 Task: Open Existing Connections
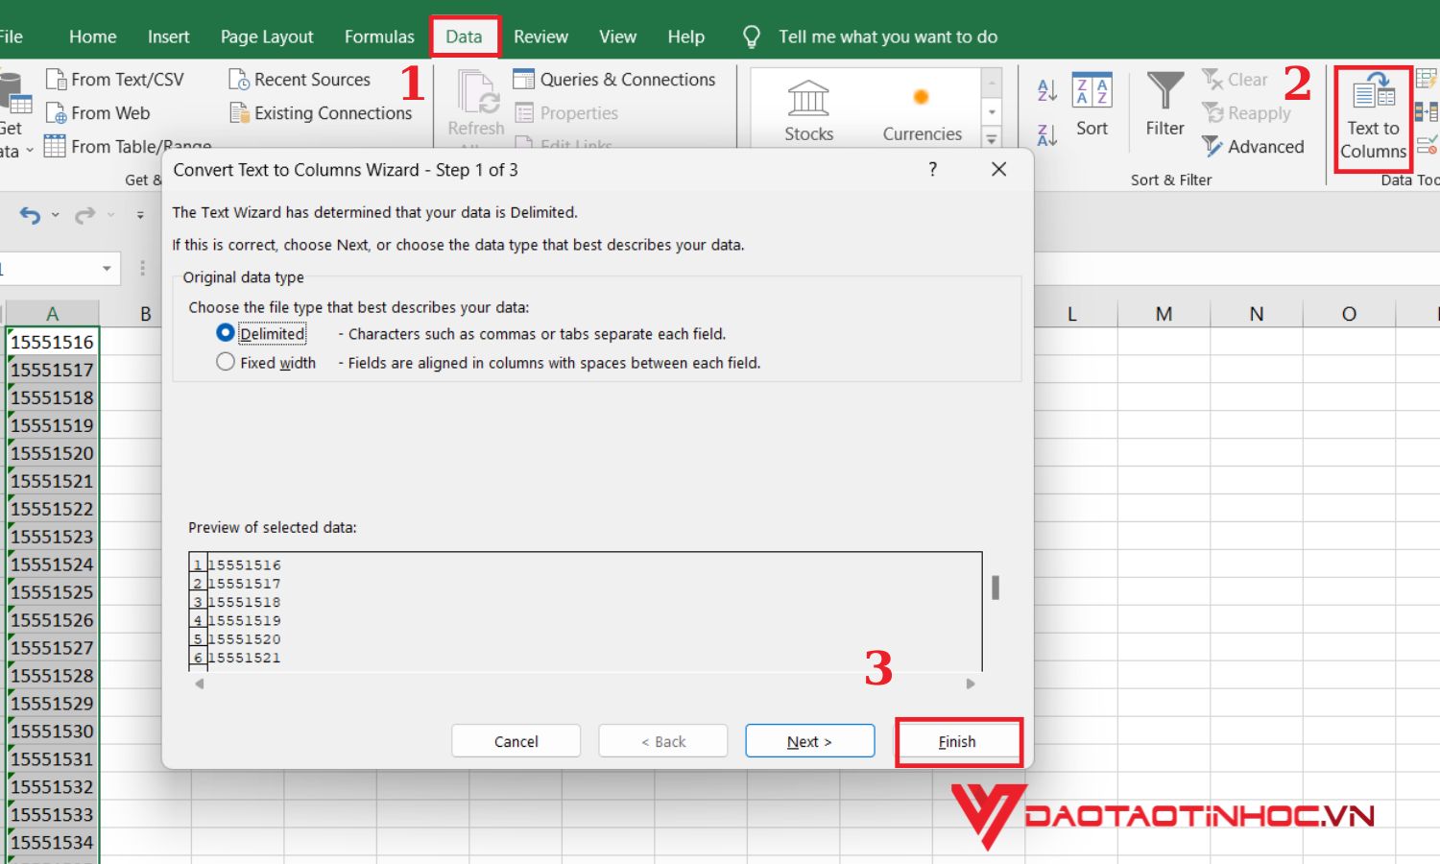point(321,113)
